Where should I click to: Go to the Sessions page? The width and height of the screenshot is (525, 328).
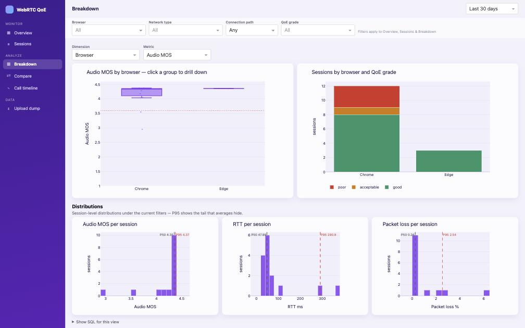tap(32, 44)
